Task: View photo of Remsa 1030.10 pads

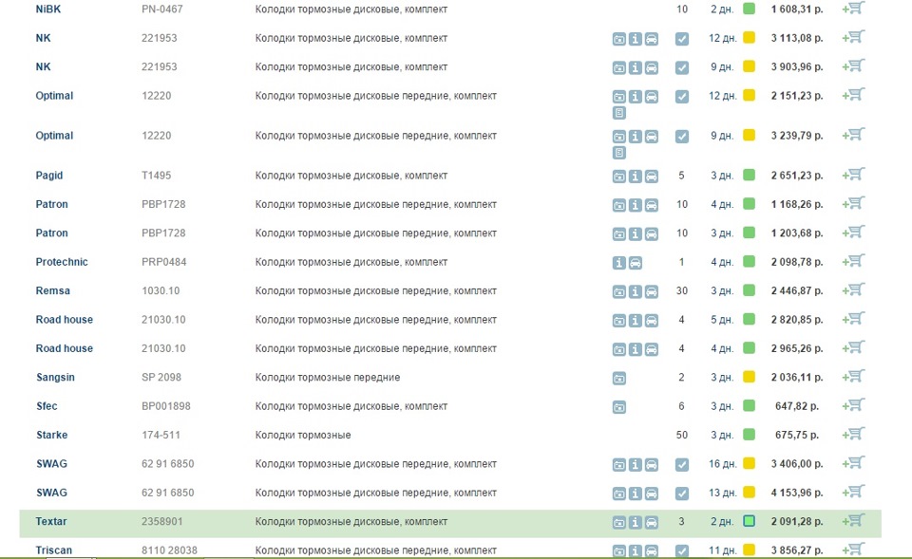Action: (618, 291)
